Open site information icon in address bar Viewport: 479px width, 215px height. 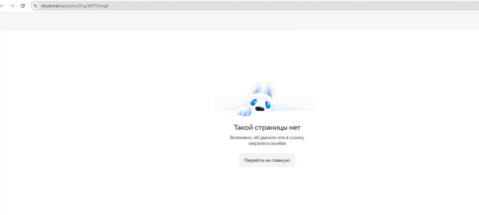35,6
